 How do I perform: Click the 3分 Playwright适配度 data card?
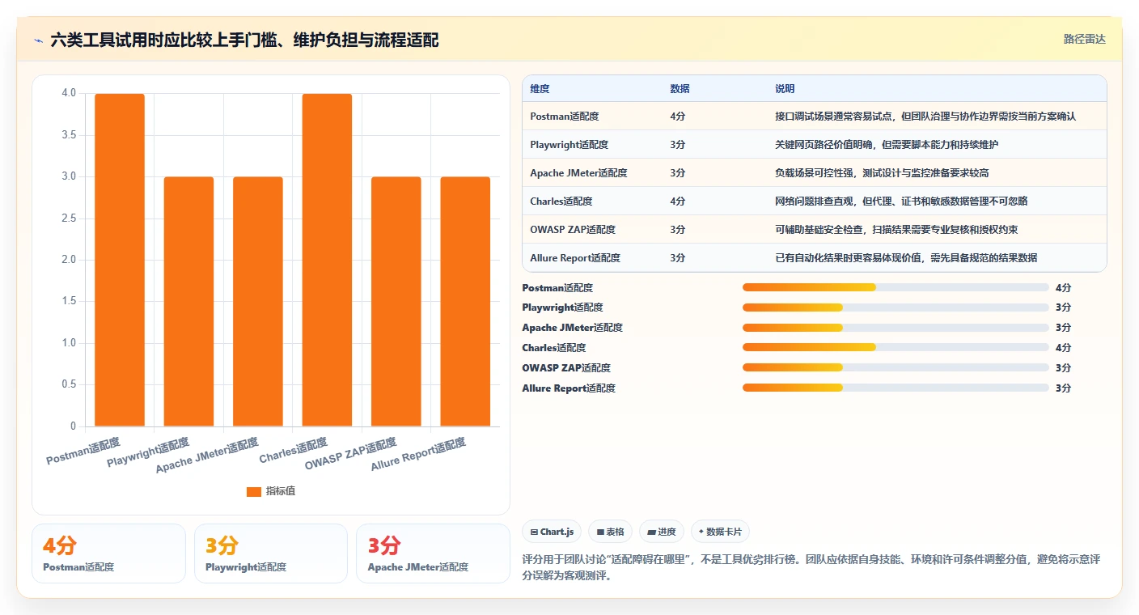click(x=271, y=553)
